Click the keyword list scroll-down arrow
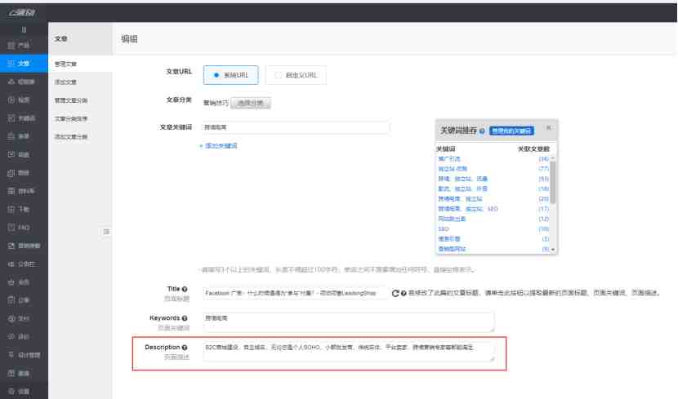The width and height of the screenshot is (678, 399). (552, 250)
